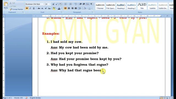Apply paragraph shading with paint bucket
Screen dimensions: 176x99
pos(85,8)
